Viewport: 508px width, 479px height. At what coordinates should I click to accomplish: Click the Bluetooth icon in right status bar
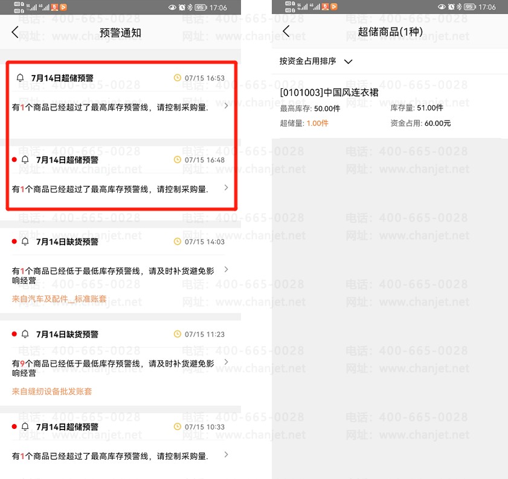click(459, 7)
